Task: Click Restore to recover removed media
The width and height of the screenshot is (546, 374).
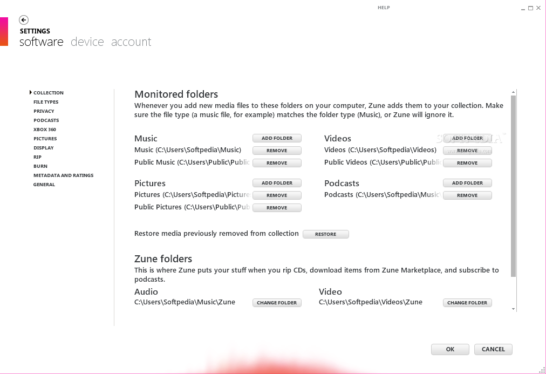Action: pos(325,234)
